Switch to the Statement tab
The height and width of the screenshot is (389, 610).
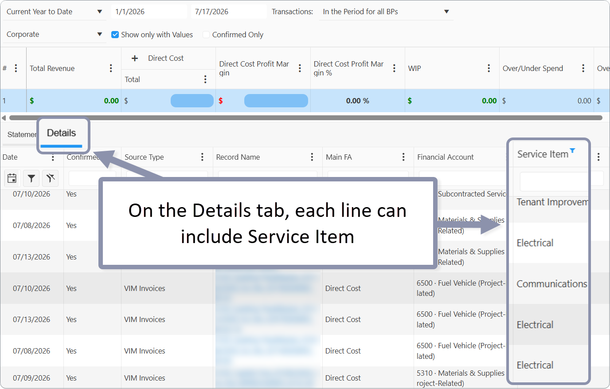(22, 134)
